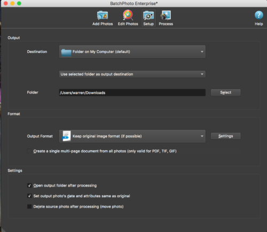Click the blue Help question mark icon
The width and height of the screenshot is (267, 232).
click(x=258, y=15)
